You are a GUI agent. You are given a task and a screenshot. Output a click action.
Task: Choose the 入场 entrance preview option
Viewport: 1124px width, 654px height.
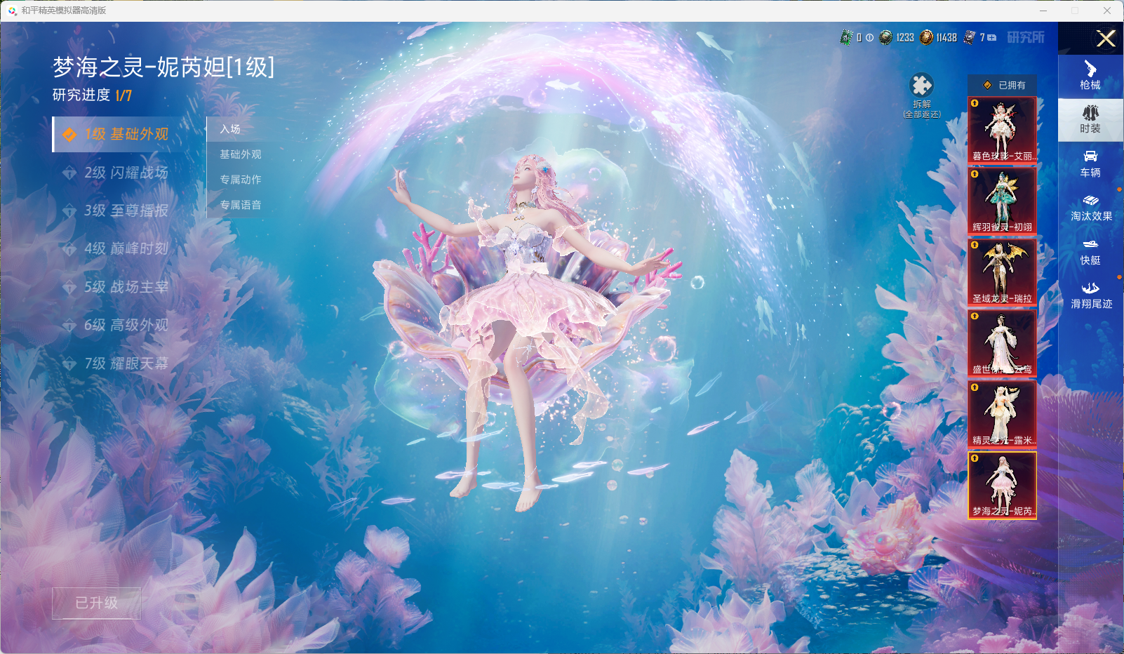[x=230, y=129]
